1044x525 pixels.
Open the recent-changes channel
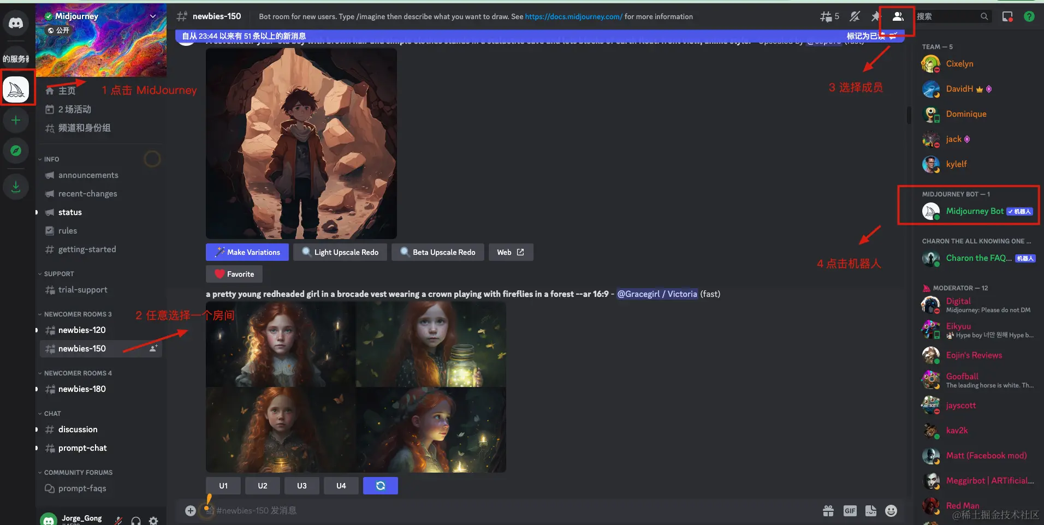coord(101,194)
